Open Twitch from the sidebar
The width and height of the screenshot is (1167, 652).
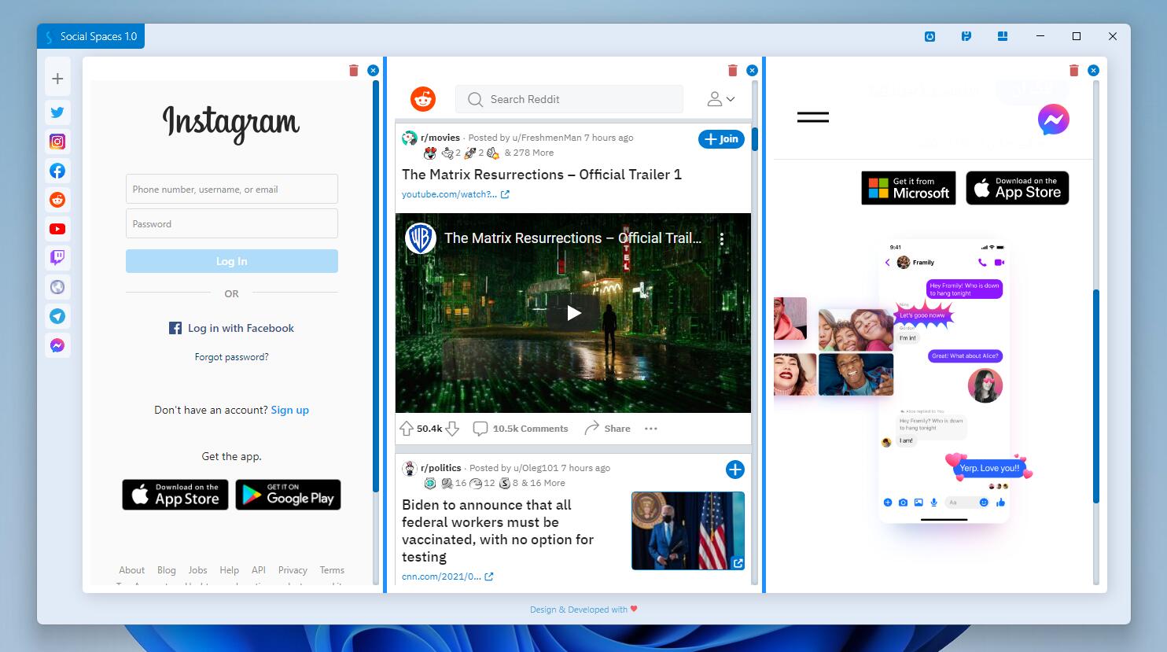(x=57, y=258)
